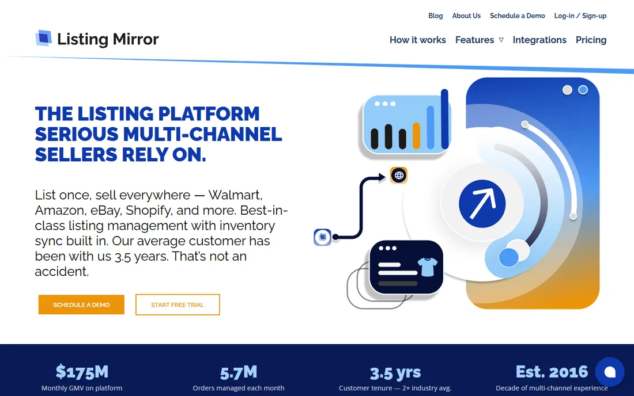This screenshot has width=634, height=396.
Task: Click the 3.5 yrs statistic
Action: tap(395, 372)
